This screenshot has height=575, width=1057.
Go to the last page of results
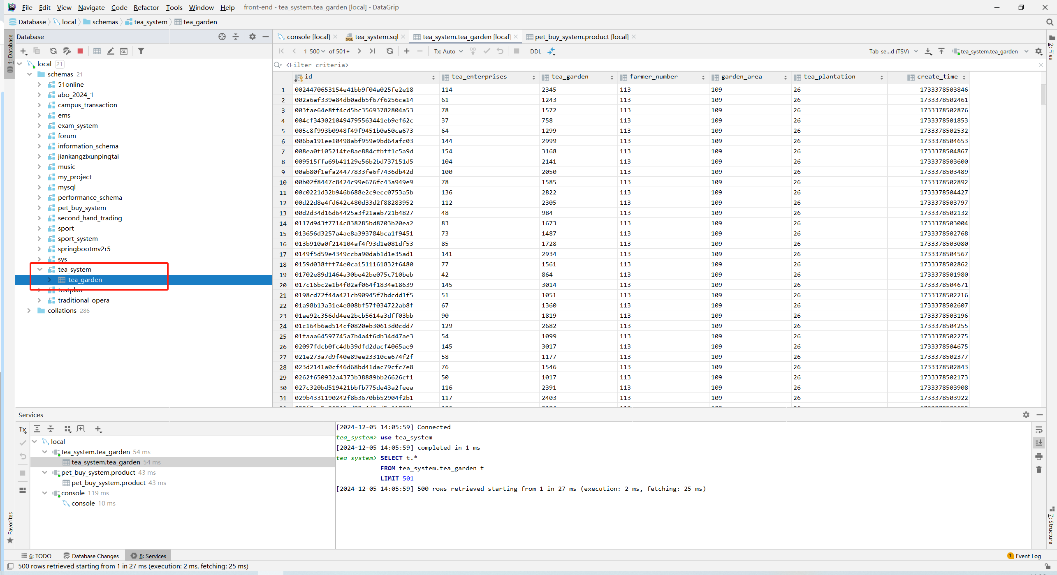[x=372, y=51]
